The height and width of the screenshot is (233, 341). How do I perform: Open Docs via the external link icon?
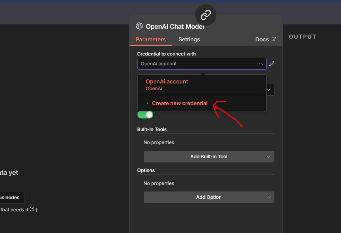pos(274,39)
